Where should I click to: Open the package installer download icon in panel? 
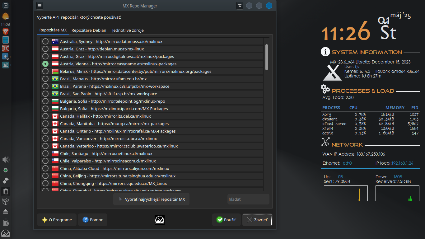click(6, 56)
